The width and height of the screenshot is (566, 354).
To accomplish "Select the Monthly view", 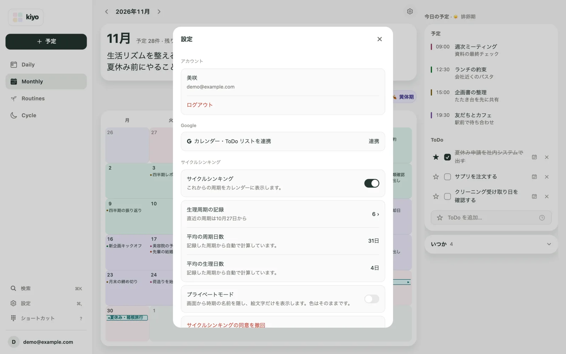I will tap(46, 81).
